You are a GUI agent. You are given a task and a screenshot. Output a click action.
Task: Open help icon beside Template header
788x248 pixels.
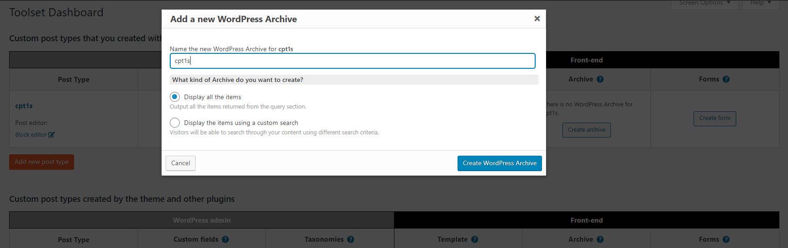pos(474,239)
